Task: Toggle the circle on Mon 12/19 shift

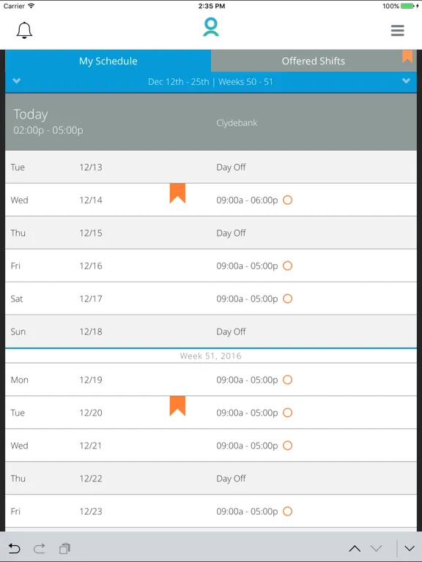Action: [287, 380]
